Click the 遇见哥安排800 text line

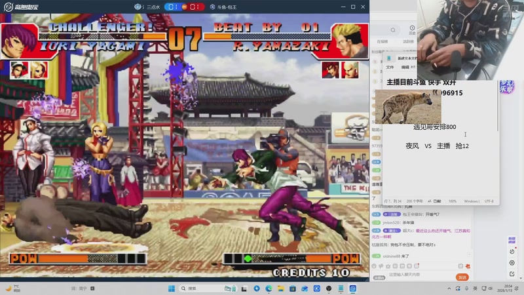434,127
